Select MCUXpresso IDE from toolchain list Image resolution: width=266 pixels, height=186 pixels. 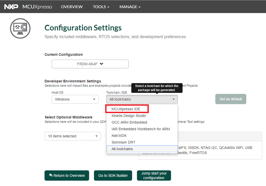[126, 109]
